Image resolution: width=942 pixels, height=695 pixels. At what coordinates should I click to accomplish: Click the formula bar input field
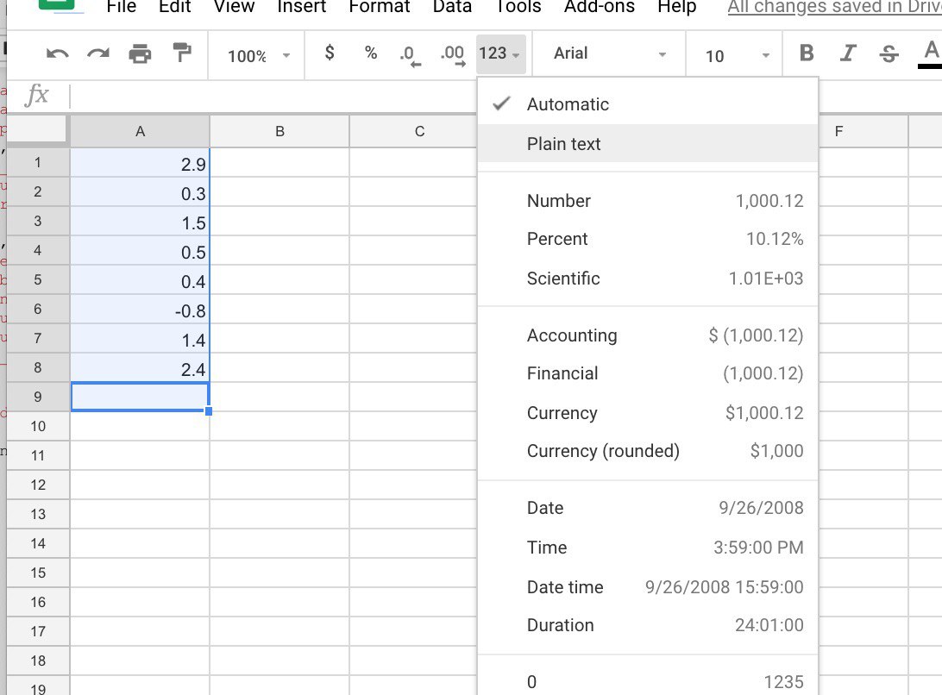coord(431,95)
